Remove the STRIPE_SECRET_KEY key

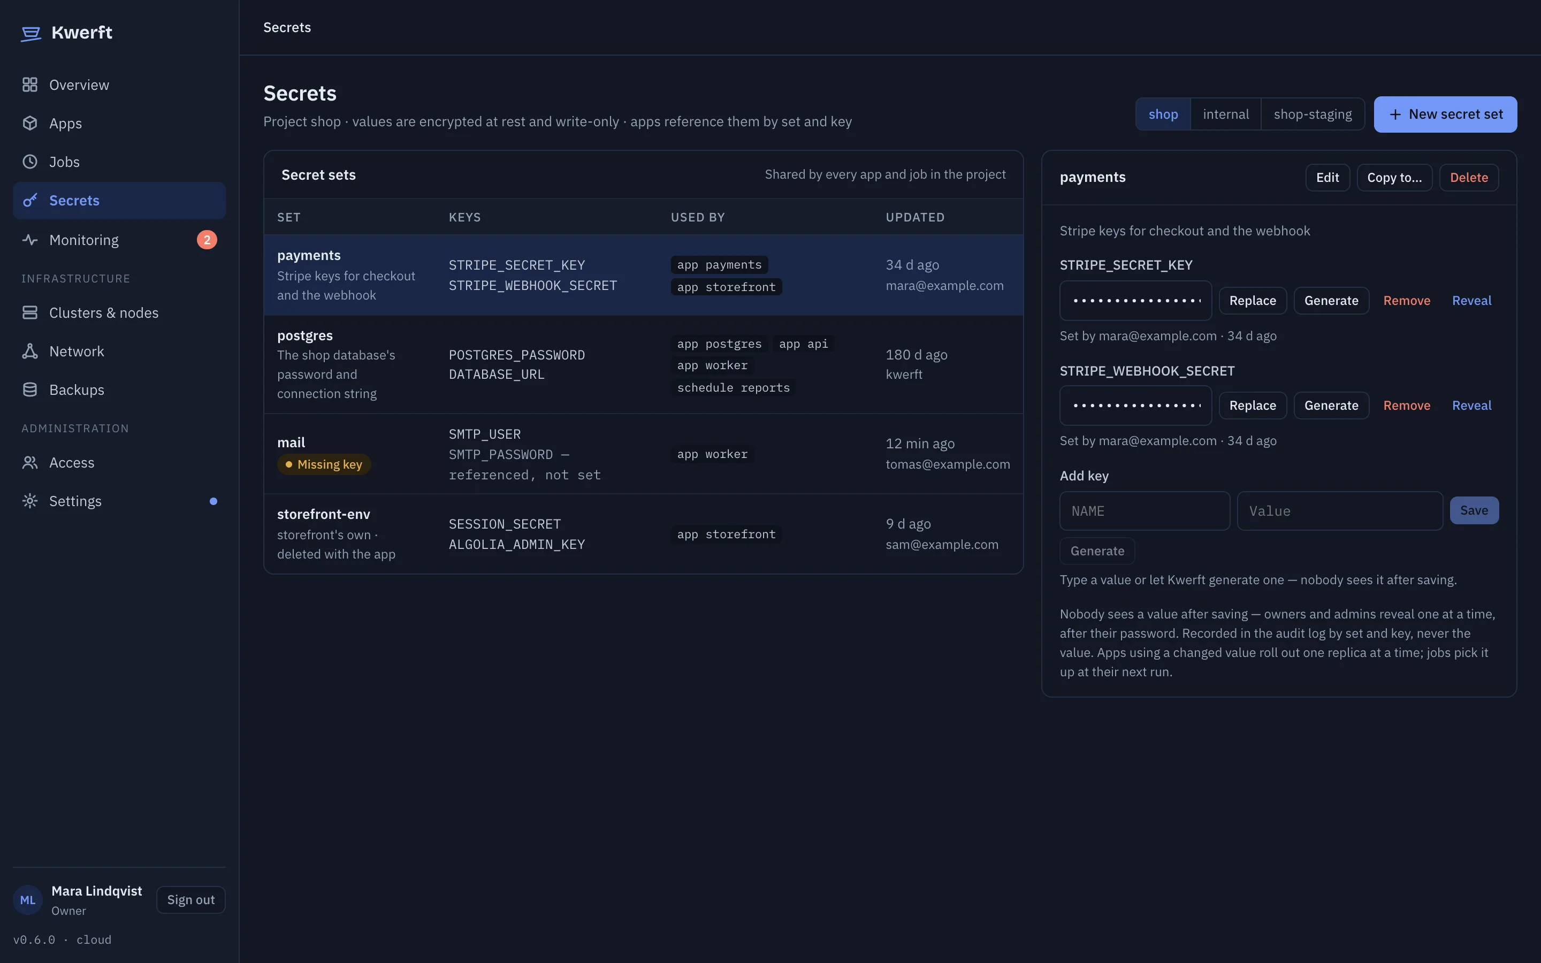(1407, 301)
